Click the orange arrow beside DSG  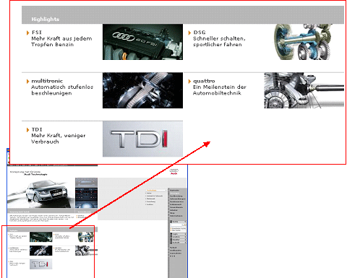pos(189,33)
